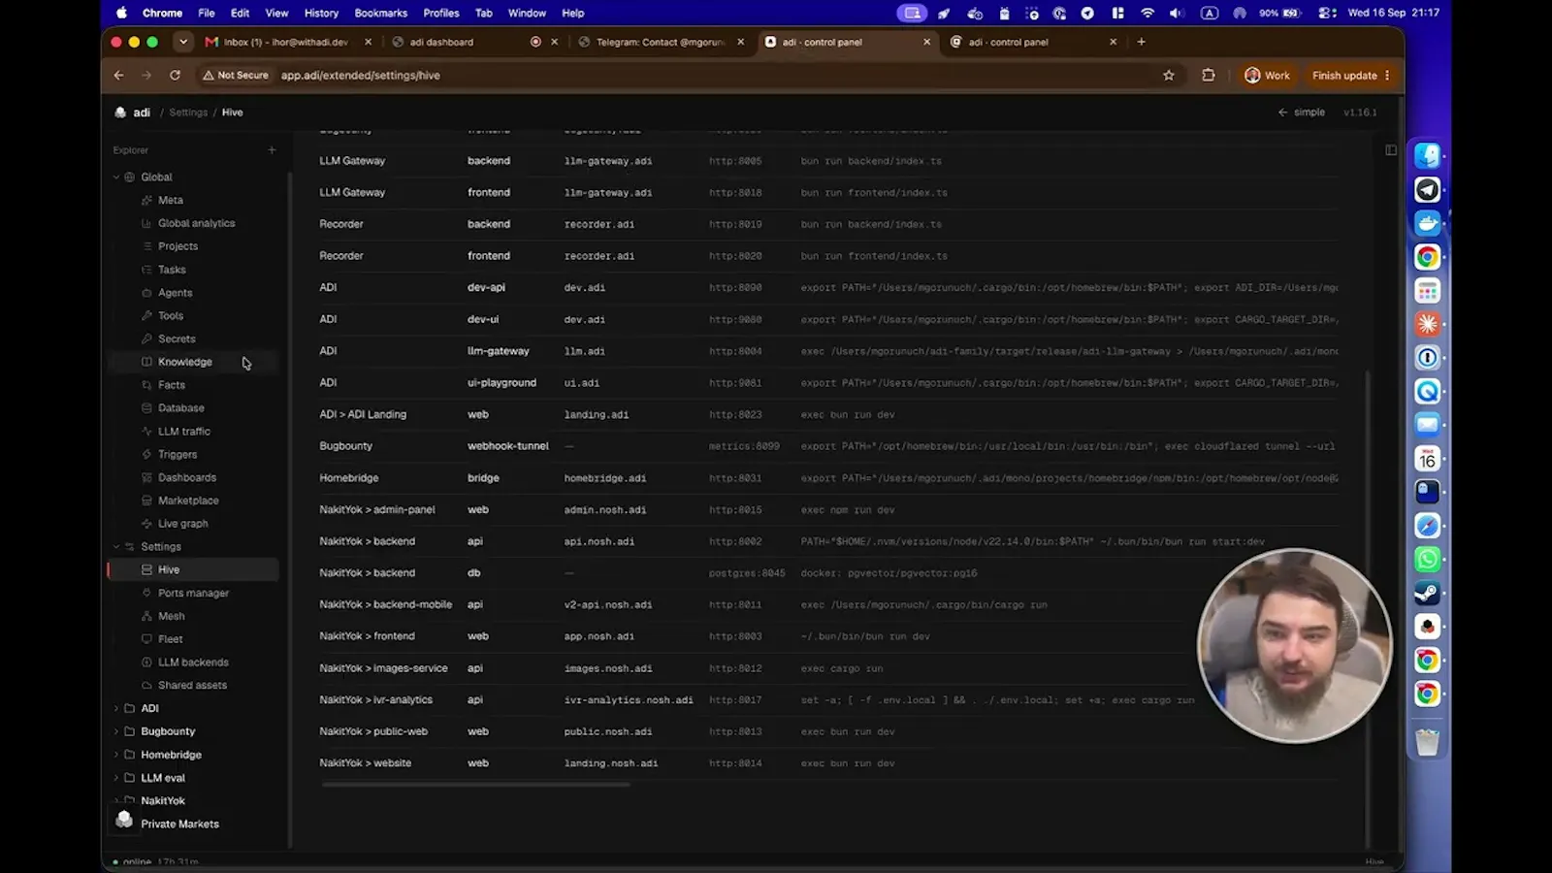
Task: Open Fleet settings page
Action: click(x=170, y=639)
